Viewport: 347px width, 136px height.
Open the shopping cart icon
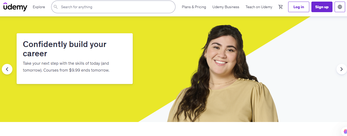pyautogui.click(x=281, y=7)
